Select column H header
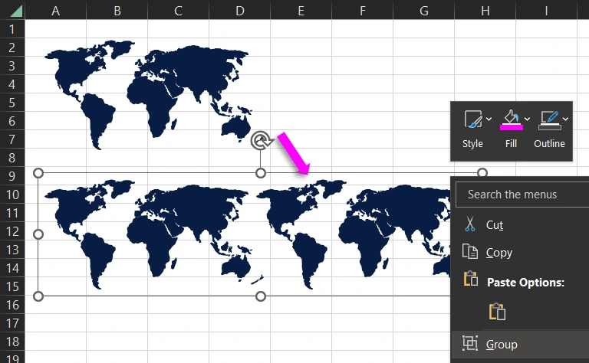Viewport: 589px width, 363px height. (485, 10)
